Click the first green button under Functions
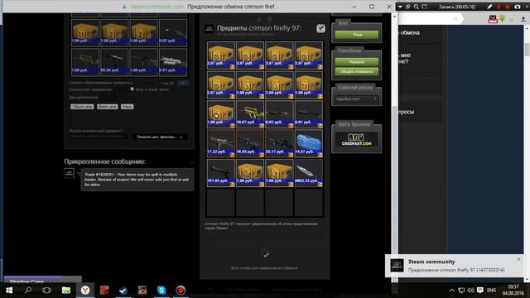The image size is (530, 298). 357,62
